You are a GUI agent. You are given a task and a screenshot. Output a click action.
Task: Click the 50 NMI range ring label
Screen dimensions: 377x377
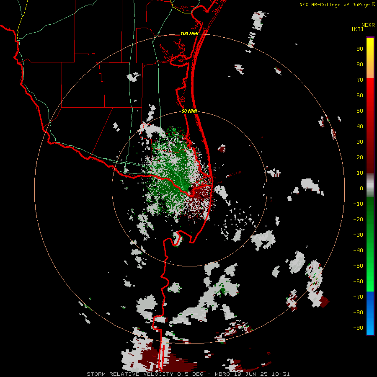pyautogui.click(x=189, y=111)
